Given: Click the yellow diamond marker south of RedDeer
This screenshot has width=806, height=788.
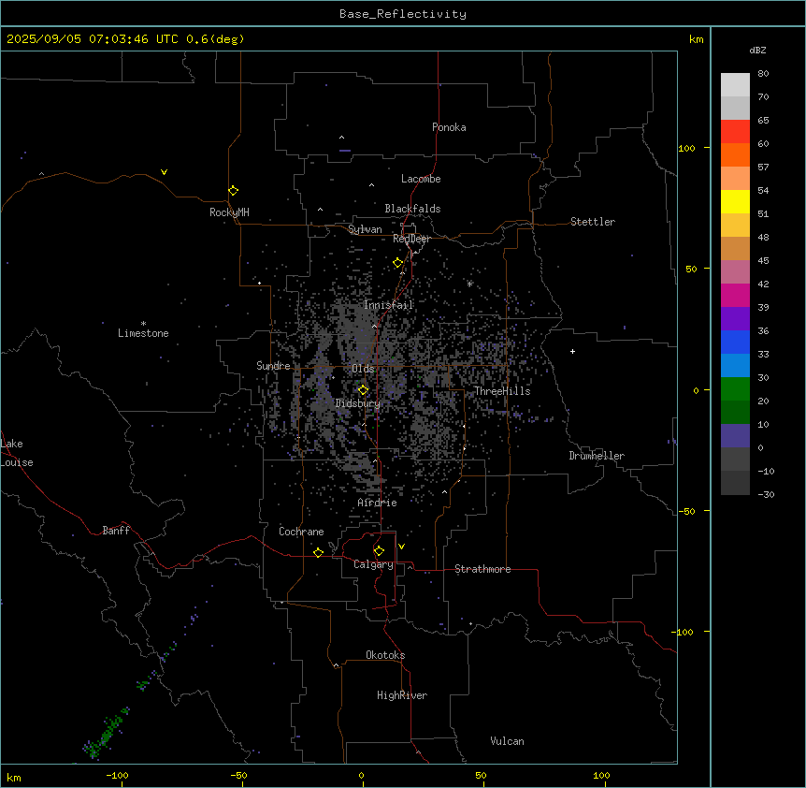Looking at the screenshot, I should pos(398,263).
